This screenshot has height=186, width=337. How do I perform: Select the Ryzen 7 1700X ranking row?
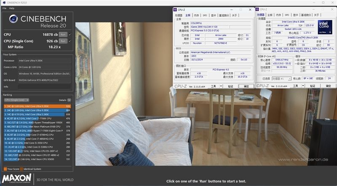coord(37,131)
